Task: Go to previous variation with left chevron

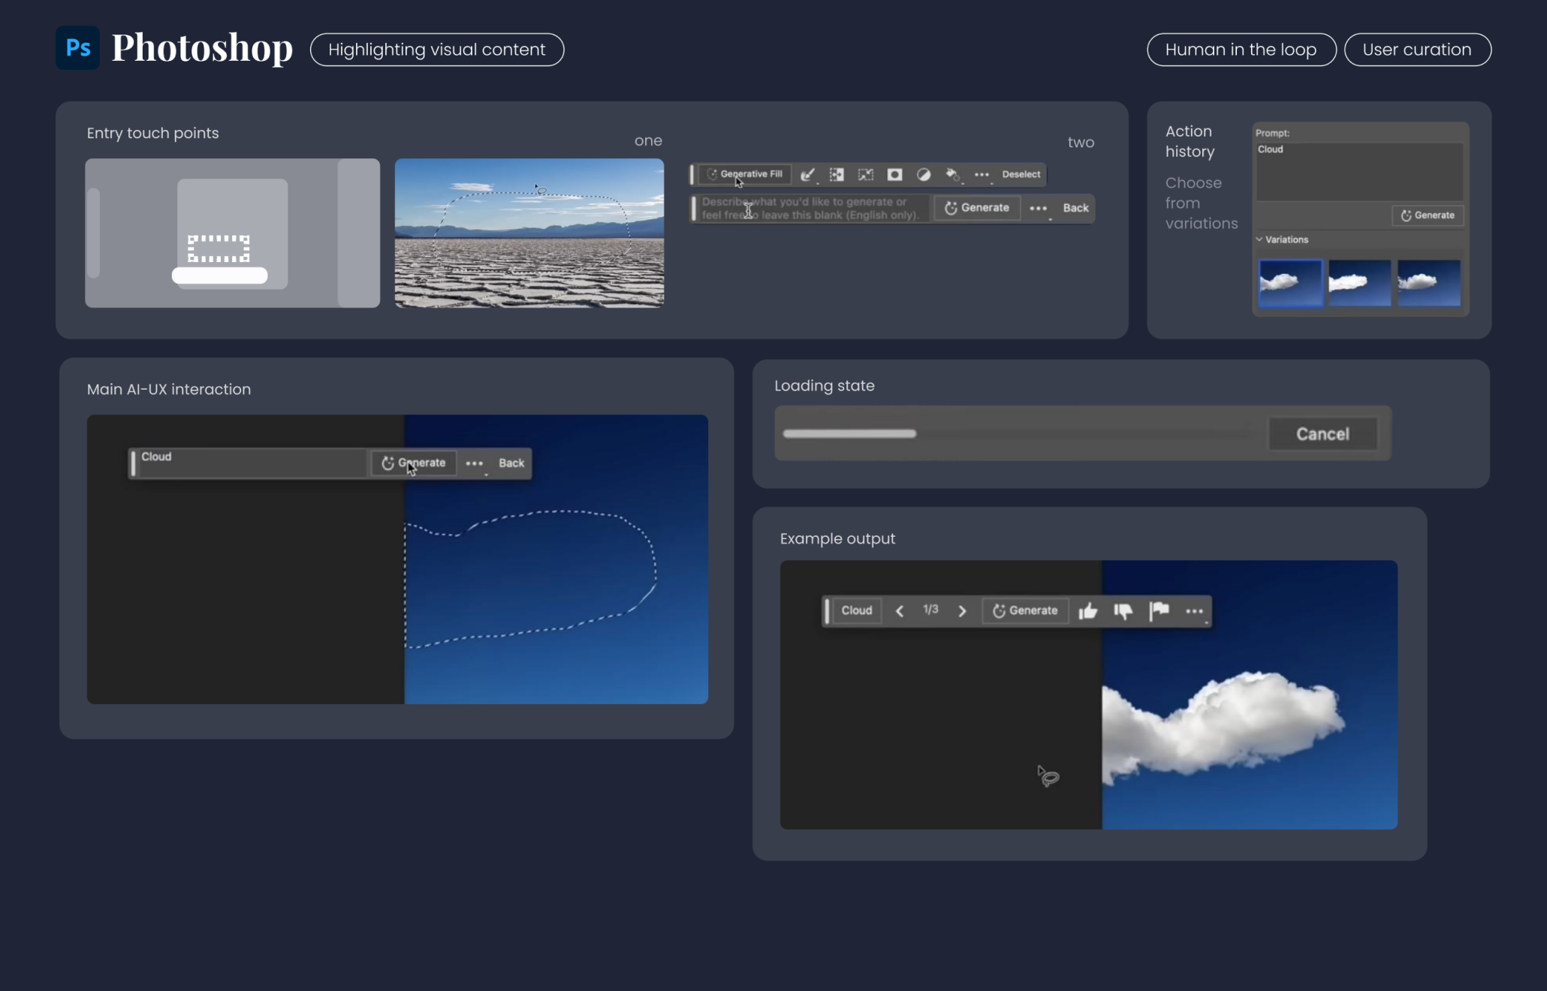Action: [899, 611]
